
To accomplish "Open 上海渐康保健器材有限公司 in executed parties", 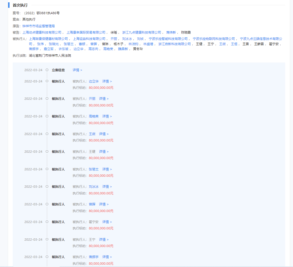I will point(48,39).
